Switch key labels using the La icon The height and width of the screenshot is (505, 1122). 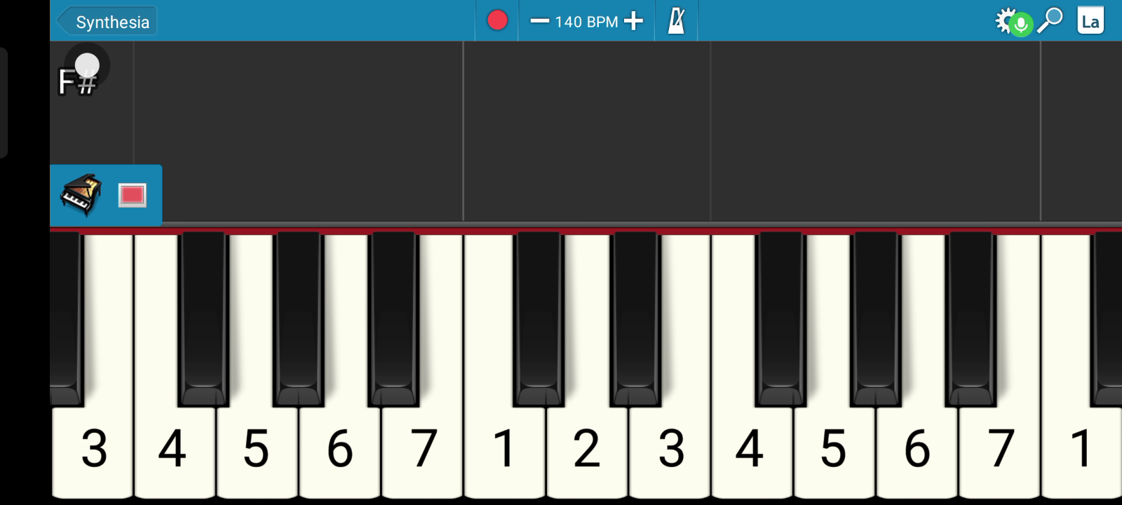(1090, 21)
